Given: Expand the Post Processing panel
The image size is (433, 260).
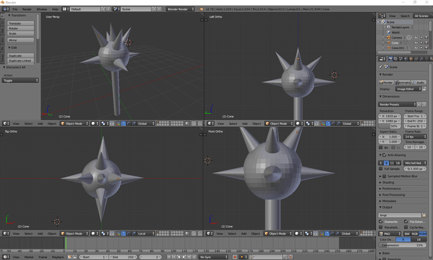Looking at the screenshot, I should click(392, 195).
